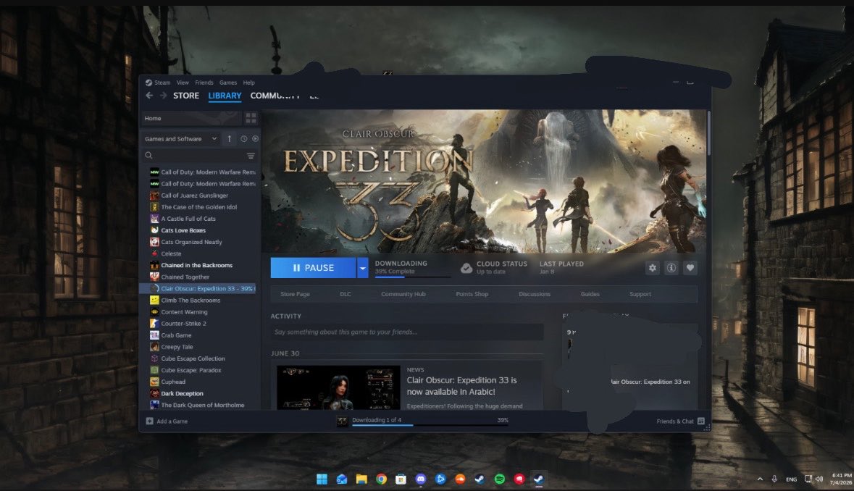Viewport: 854px width, 491px height.
Task: Pause the Expedition 33 download
Action: [x=313, y=268]
